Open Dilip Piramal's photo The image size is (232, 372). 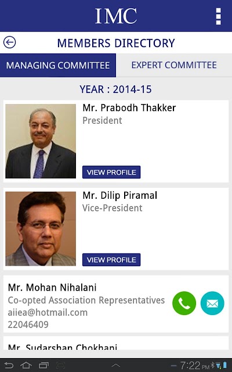tap(41, 228)
